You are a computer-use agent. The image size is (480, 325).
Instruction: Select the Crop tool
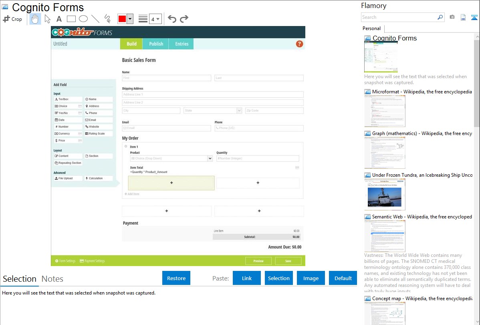(12, 19)
